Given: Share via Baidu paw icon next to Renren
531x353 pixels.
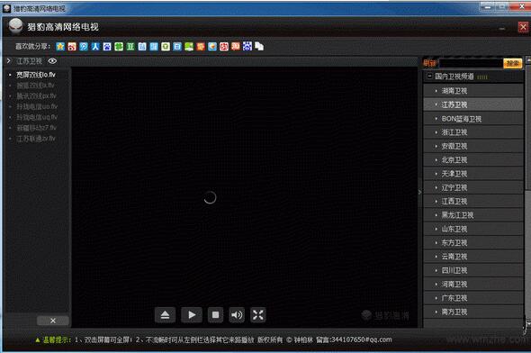Looking at the screenshot, I should (x=107, y=47).
